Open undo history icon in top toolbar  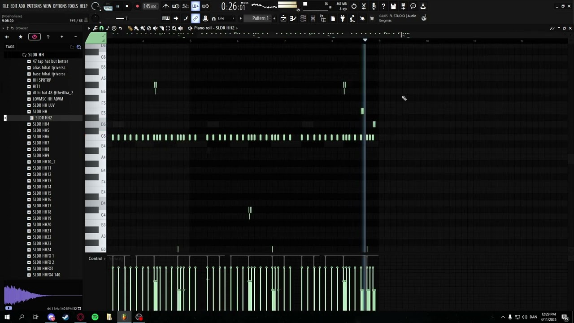click(354, 6)
